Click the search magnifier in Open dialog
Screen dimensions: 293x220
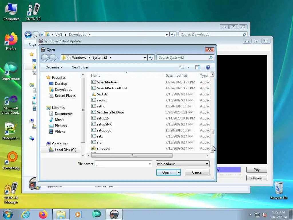(x=211, y=58)
